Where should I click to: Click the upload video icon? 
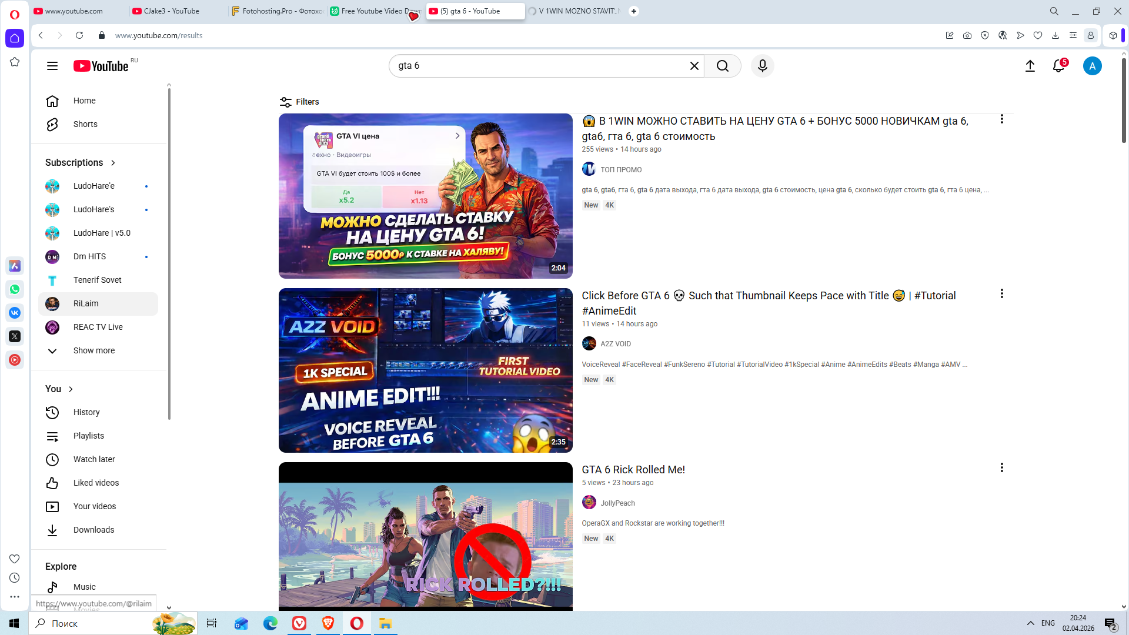pos(1030,66)
